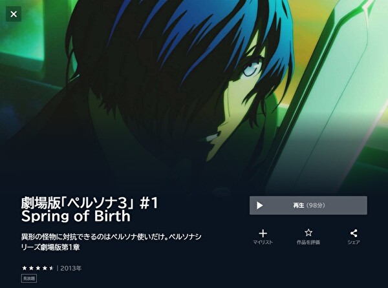Add to My List with the plus icon
The width and height of the screenshot is (388, 288).
coord(263,233)
